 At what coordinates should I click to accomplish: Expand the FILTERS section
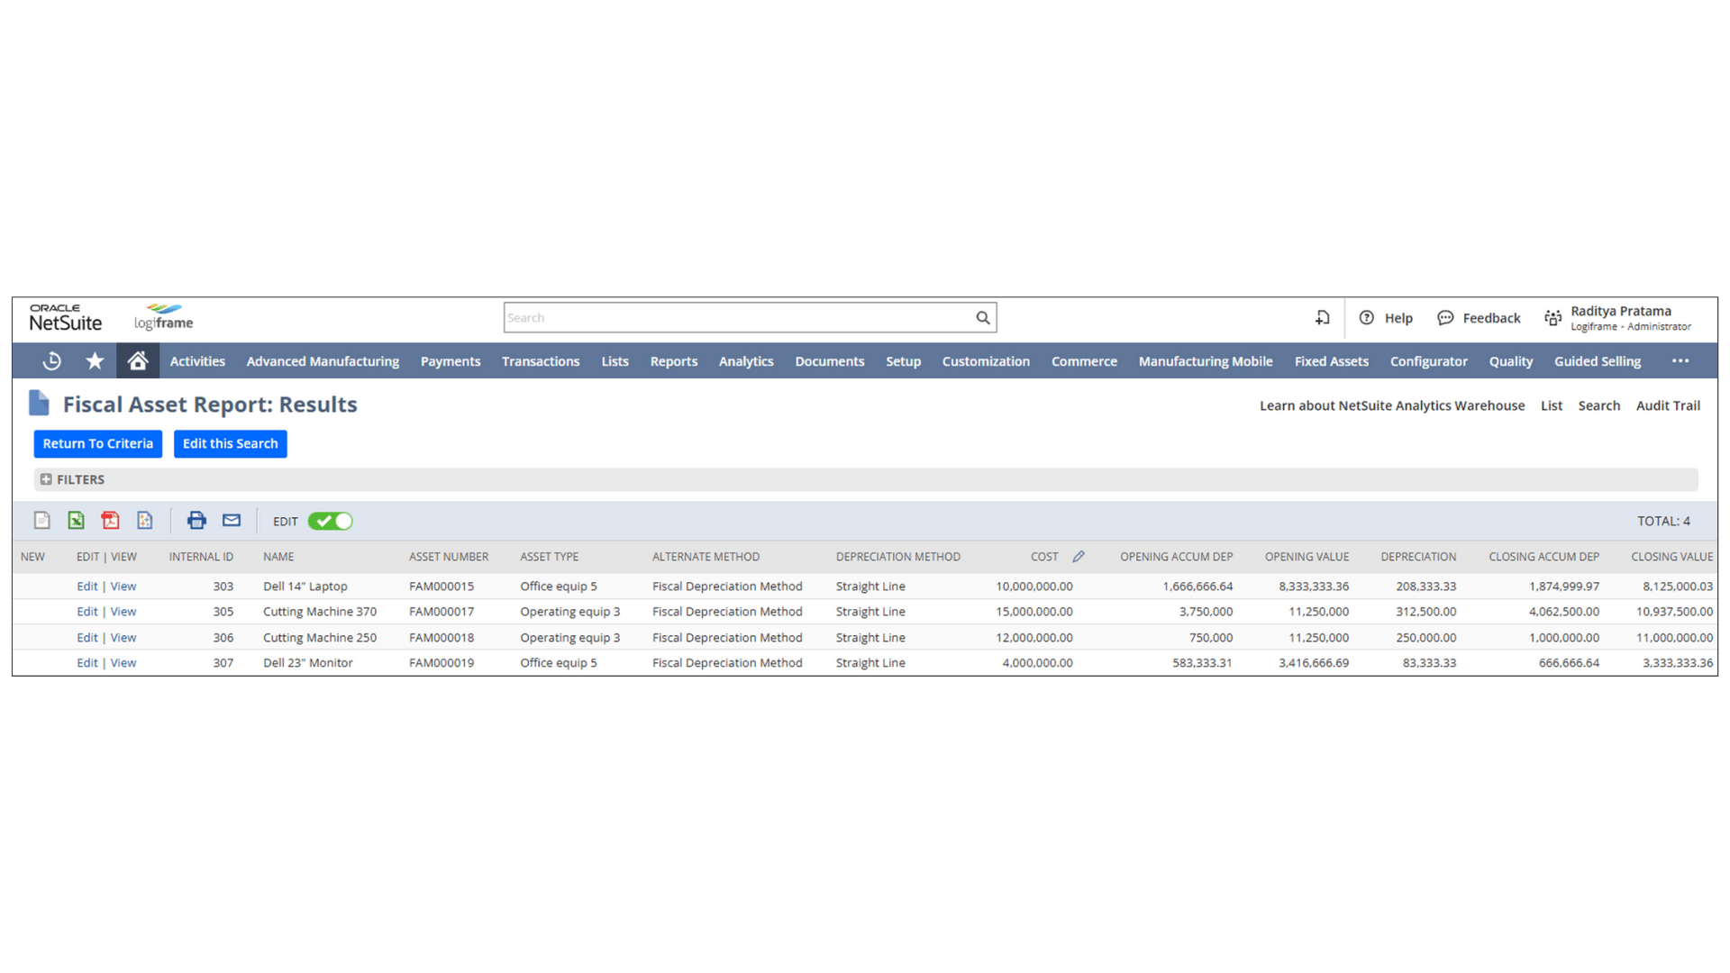47,478
